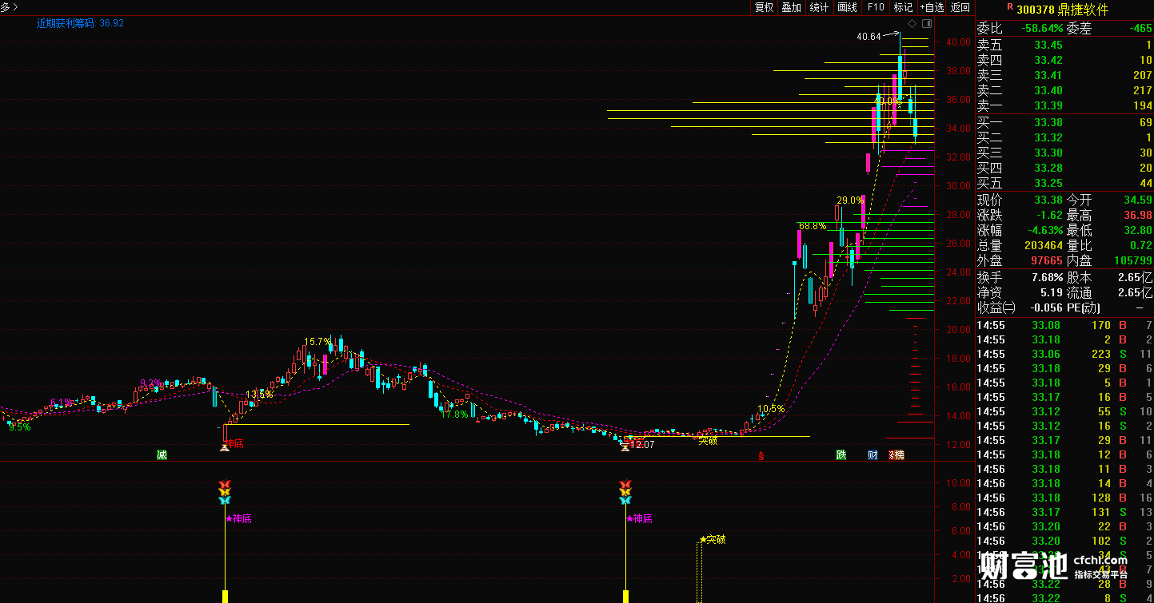The image size is (1154, 603).
Task: Click the stock title 300378 鼎捷软件
Action: [1062, 10]
